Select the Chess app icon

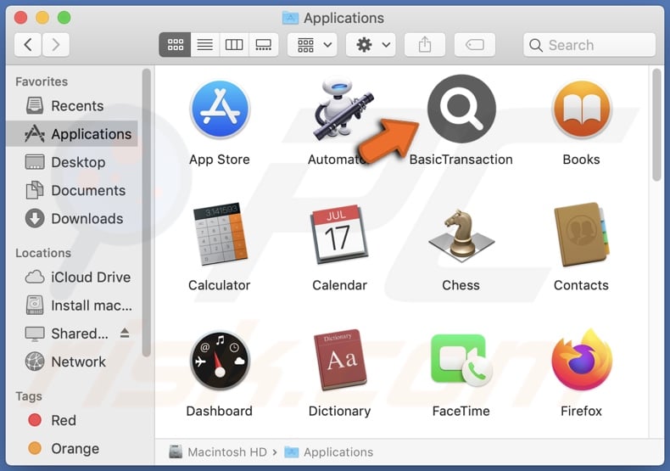tap(461, 235)
